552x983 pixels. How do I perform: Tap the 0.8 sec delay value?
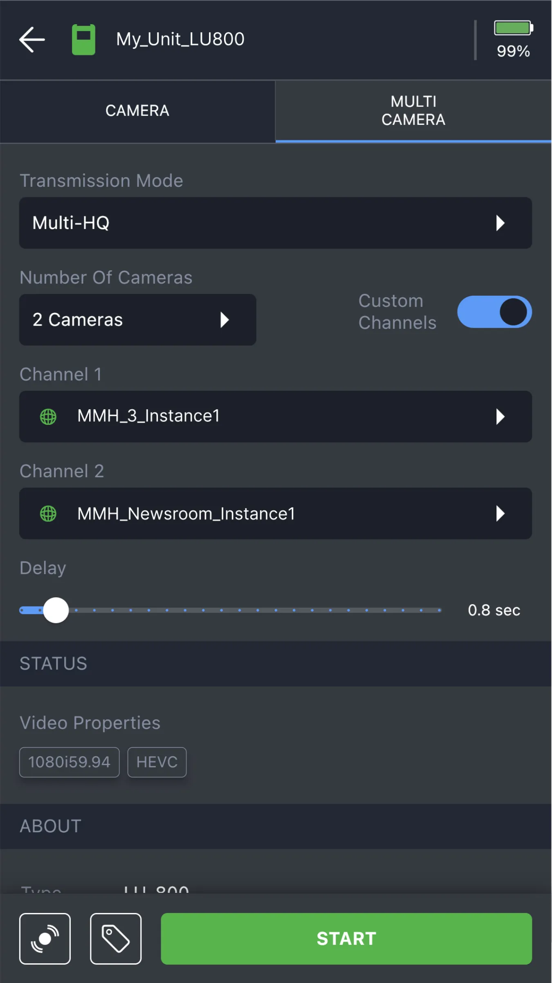click(494, 610)
